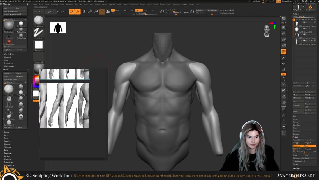Open the Document menu
Screen dimensions: 319x180
pyautogui.click(x=55, y=4)
